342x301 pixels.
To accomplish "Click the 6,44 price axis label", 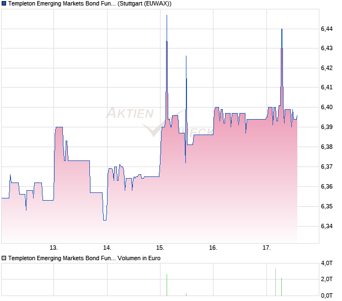I will pos(327,29).
